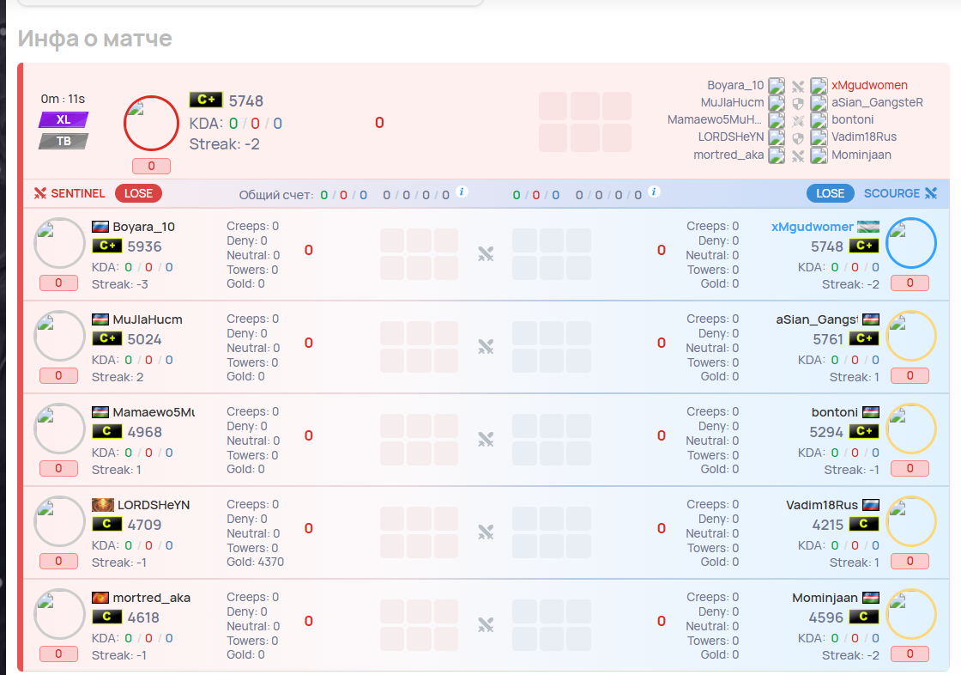The width and height of the screenshot is (961, 675).
Task: Select the 'Streak: 2' text for MuJlaHucm
Action: coord(118,377)
